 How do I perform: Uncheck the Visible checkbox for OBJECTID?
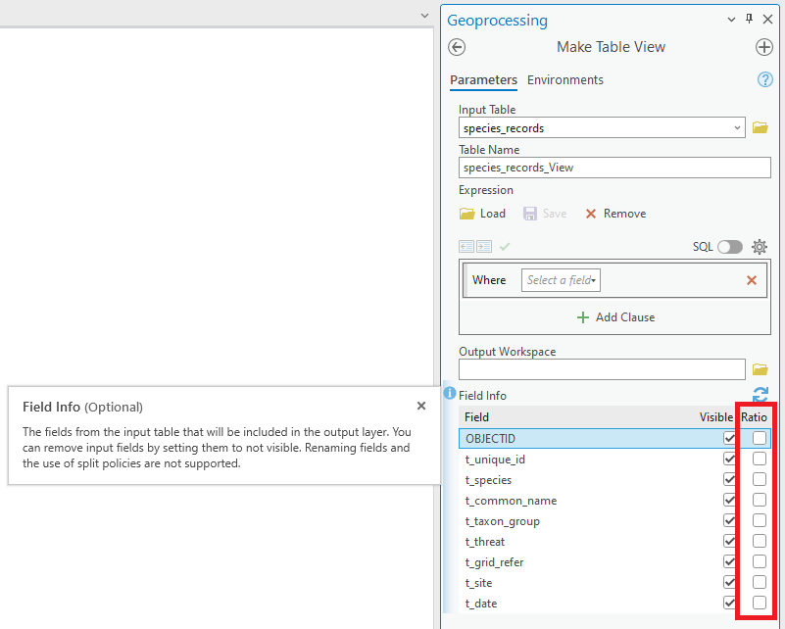pyautogui.click(x=730, y=438)
